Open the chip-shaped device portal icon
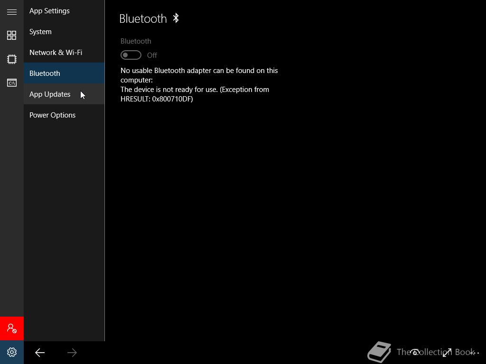Screen dimensions: 486x364 coord(12,59)
